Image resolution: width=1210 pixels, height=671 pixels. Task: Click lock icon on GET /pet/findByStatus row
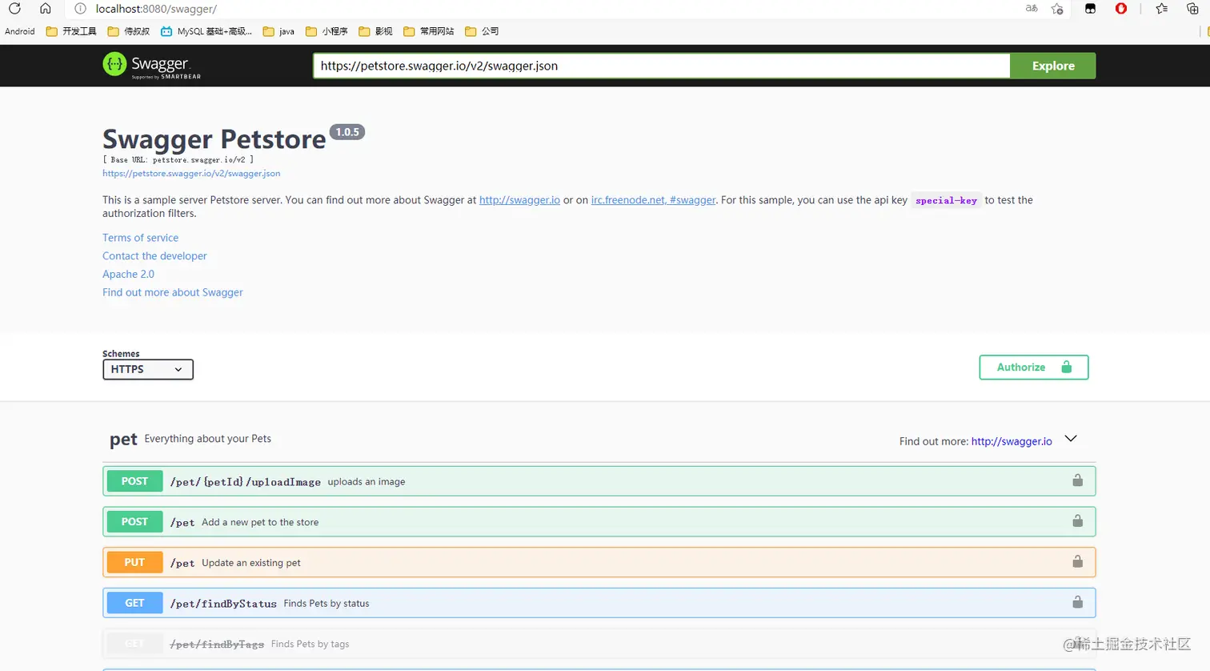coord(1078,602)
